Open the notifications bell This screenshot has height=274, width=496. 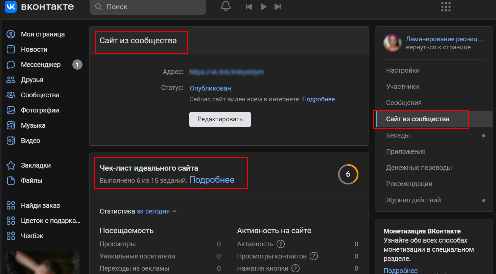pos(226,6)
